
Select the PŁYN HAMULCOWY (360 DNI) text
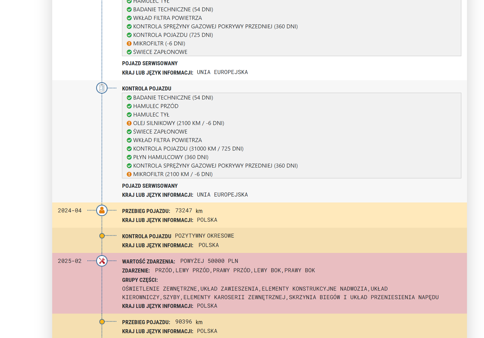(171, 157)
